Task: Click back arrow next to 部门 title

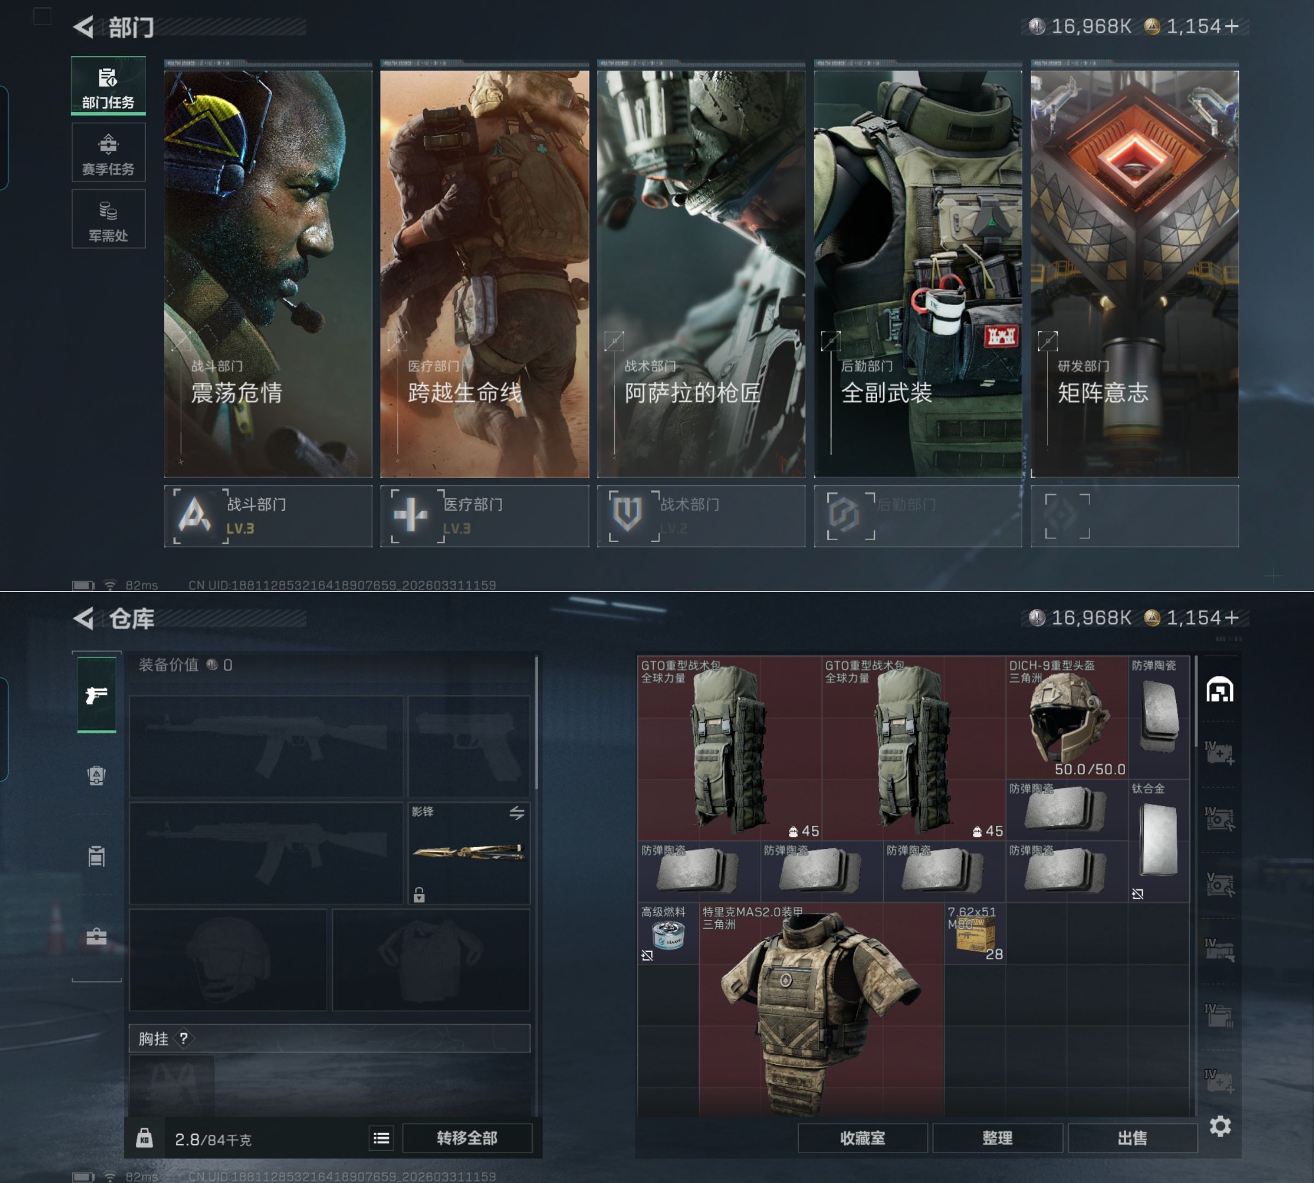Action: click(84, 27)
